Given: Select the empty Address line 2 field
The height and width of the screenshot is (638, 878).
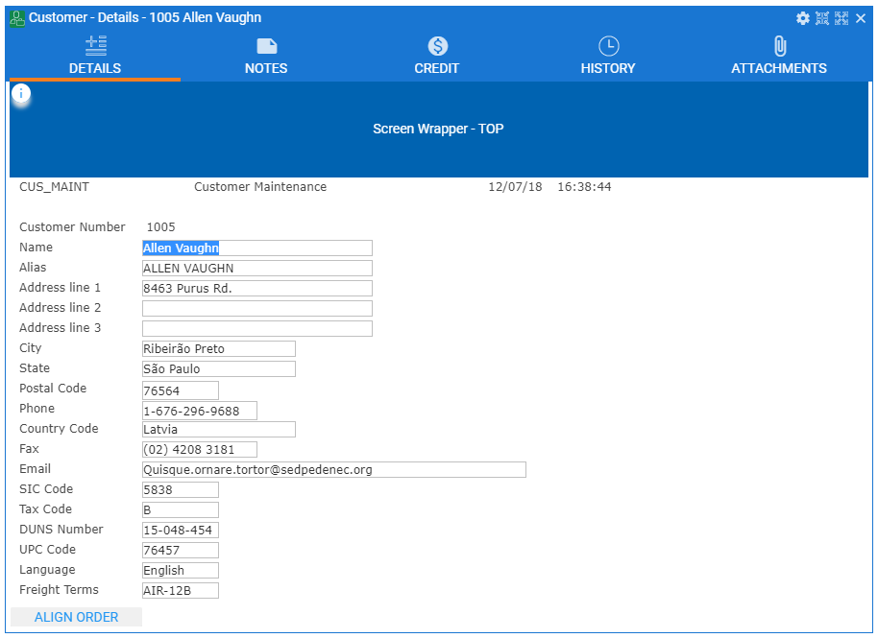Looking at the screenshot, I should coord(256,309).
